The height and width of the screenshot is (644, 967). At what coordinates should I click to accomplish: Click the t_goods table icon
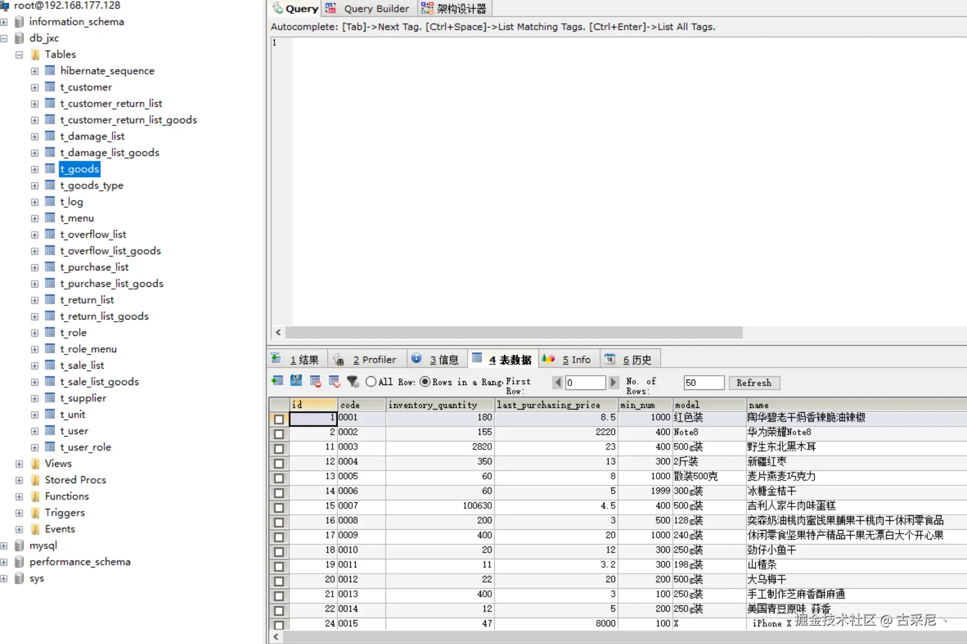click(50, 168)
